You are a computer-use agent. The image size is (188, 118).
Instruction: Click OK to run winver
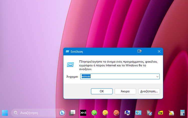pos(102,91)
